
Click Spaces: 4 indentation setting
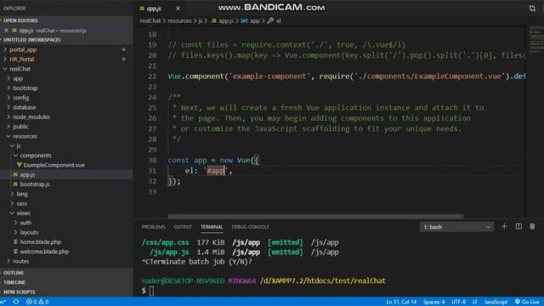(433, 302)
